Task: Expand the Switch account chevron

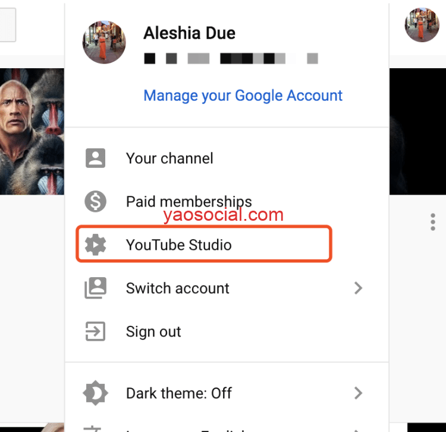Action: pos(358,288)
